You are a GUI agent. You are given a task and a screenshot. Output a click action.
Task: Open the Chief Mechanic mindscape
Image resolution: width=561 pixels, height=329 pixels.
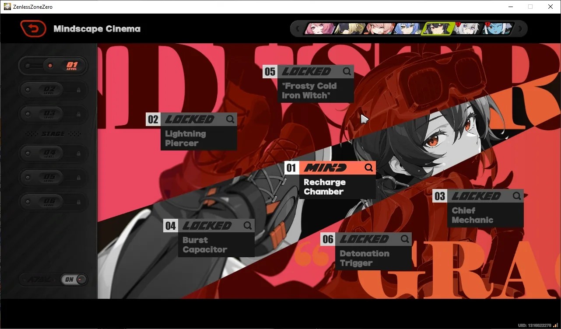[478, 208]
